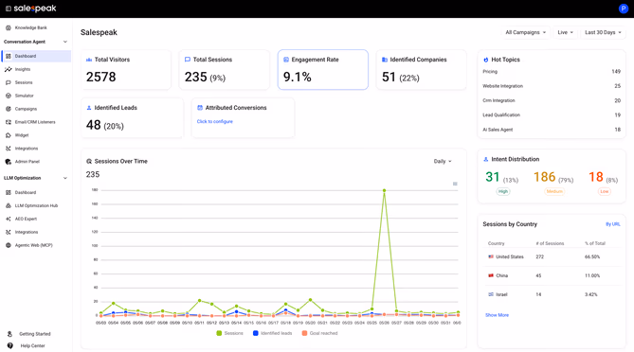Click the Attributed Conversions calendar icon
The image size is (634, 352).
coord(200,108)
